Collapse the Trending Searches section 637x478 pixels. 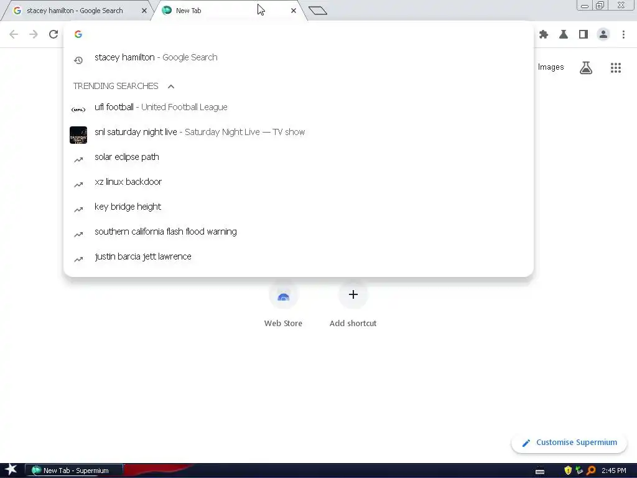tap(171, 86)
